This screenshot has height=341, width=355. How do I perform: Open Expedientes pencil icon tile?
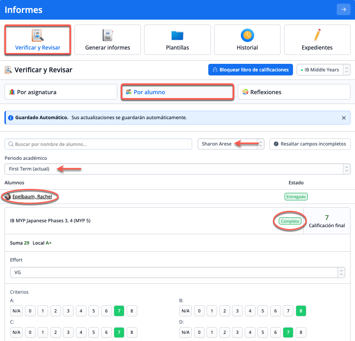coord(317,35)
